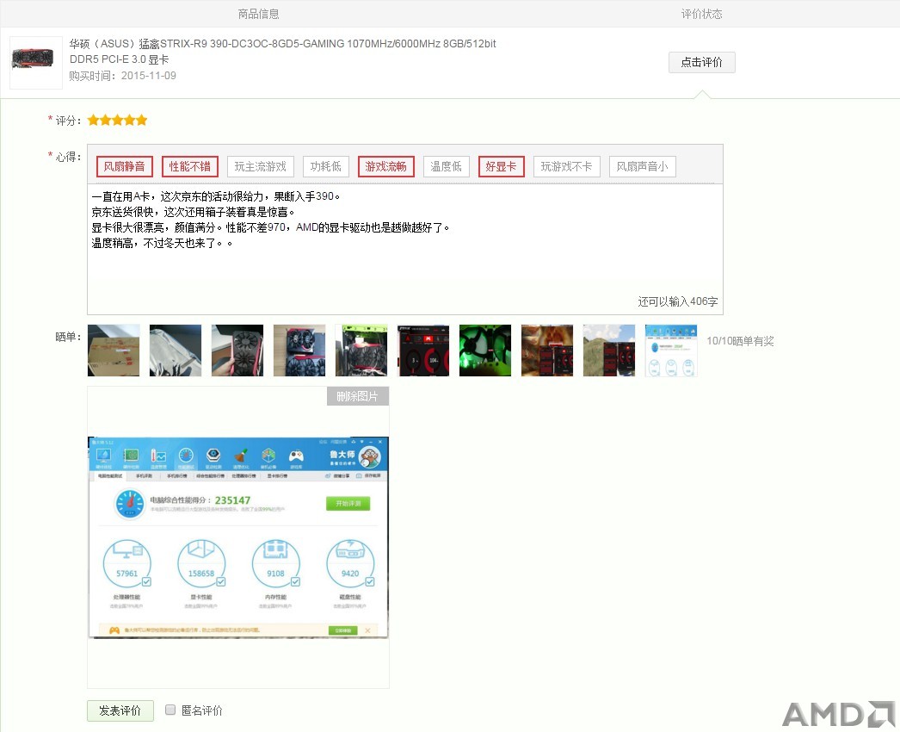Set rating to one star
The height and width of the screenshot is (732, 900).
tap(93, 120)
